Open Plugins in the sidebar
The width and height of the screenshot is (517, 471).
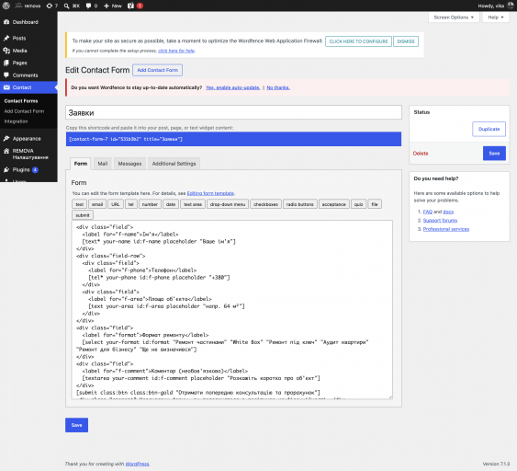(21, 170)
